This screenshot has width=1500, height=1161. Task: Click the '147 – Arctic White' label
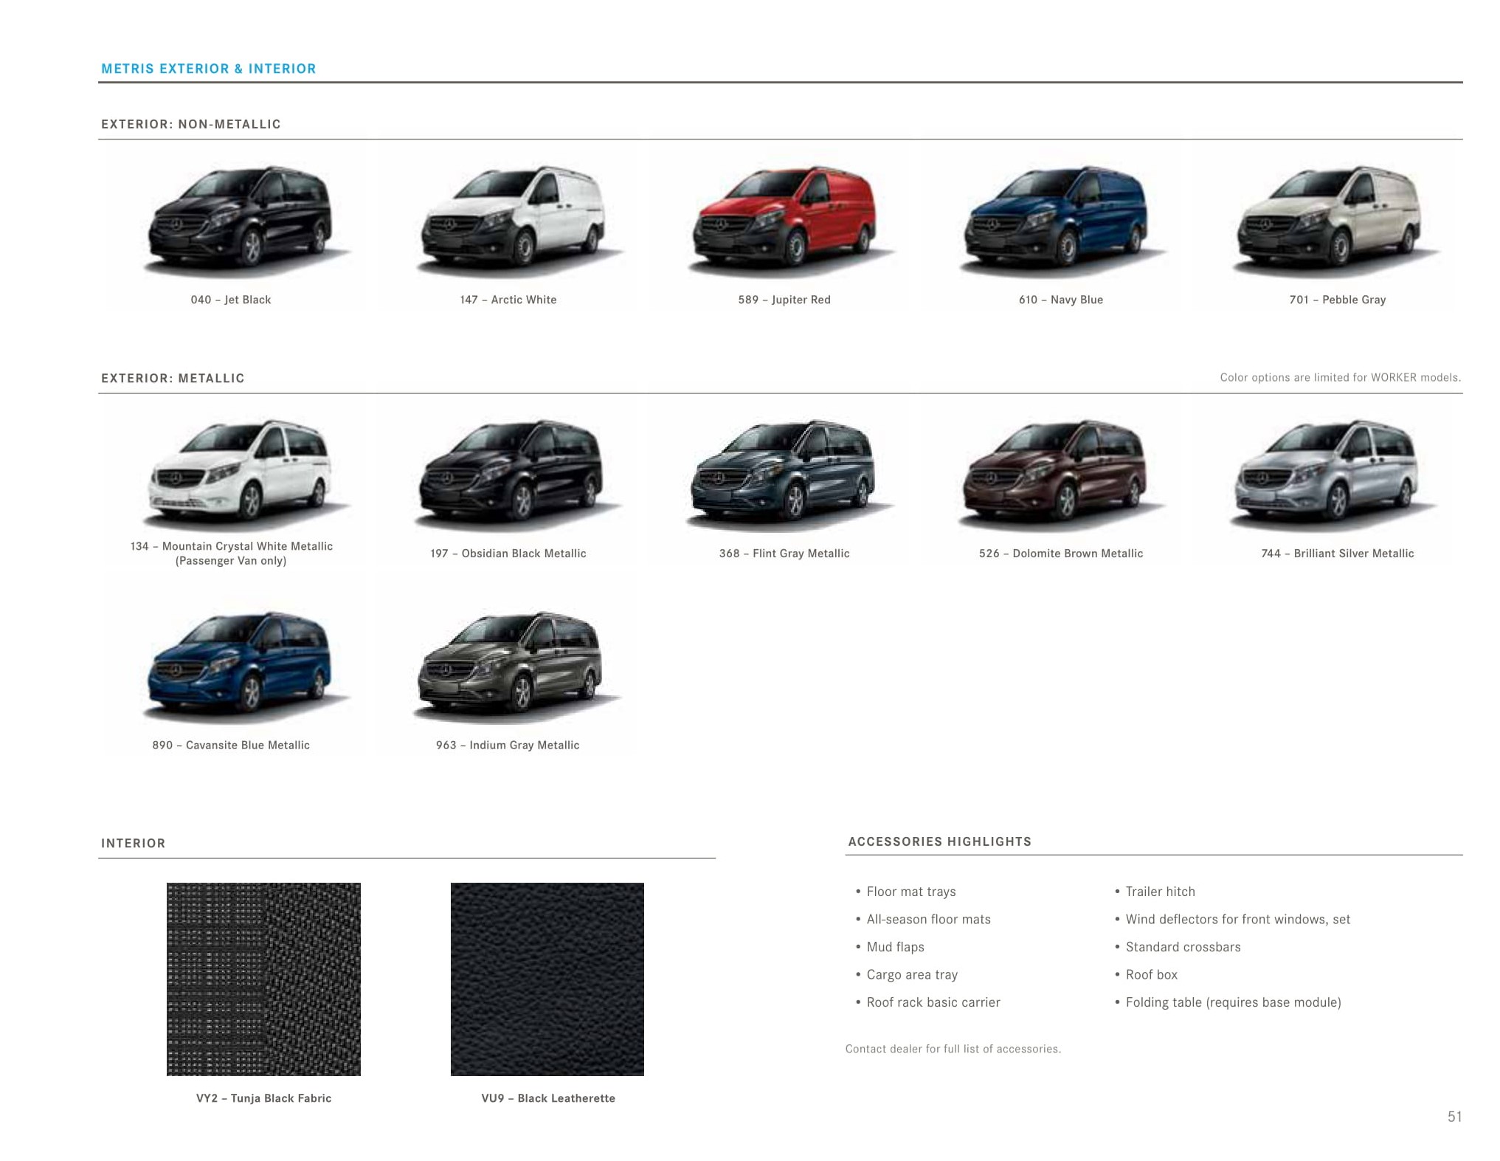point(508,300)
